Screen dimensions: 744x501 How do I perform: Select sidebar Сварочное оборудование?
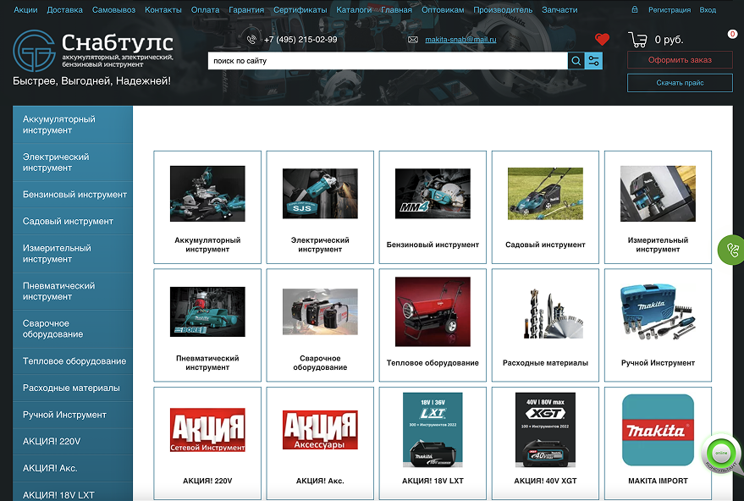[x=73, y=328]
